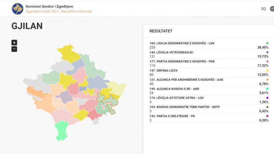The height and width of the screenshot is (154, 274).
Task: Click purple color dot for LQV
Action: [267, 98]
